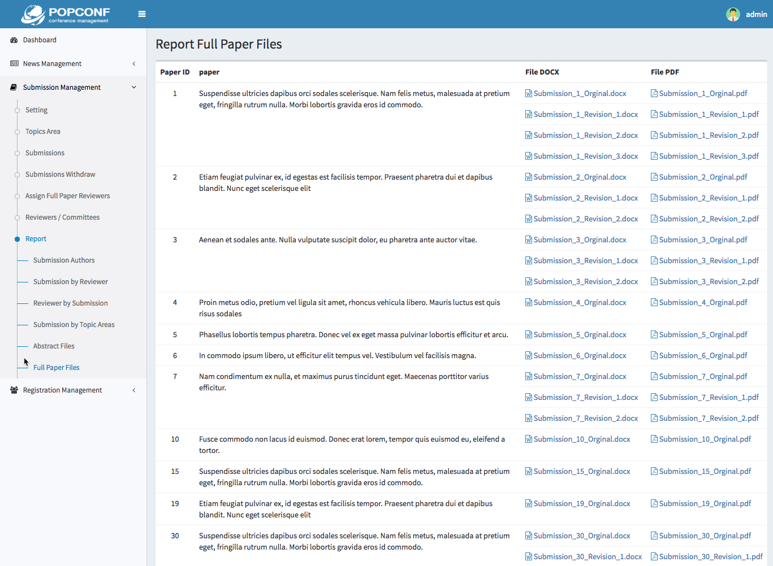
Task: Click the Dashboard gauge icon
Action: [x=14, y=40]
